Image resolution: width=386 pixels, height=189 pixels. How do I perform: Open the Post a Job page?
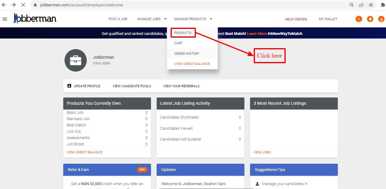[118, 19]
